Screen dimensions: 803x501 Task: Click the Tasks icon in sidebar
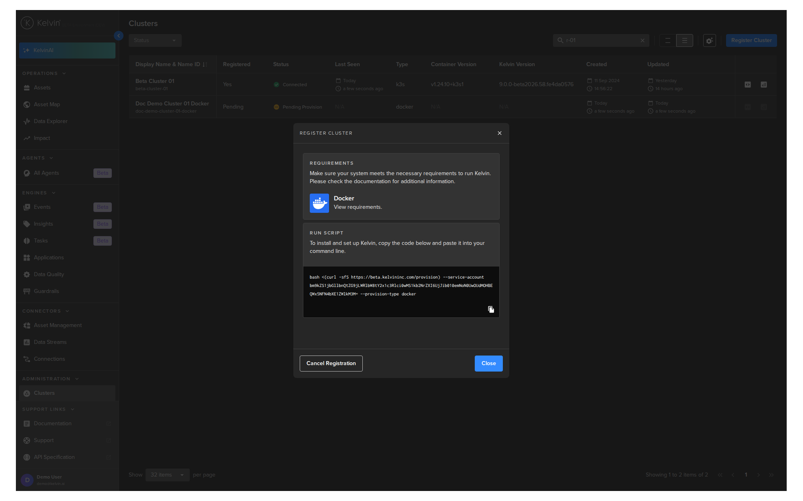(x=27, y=241)
